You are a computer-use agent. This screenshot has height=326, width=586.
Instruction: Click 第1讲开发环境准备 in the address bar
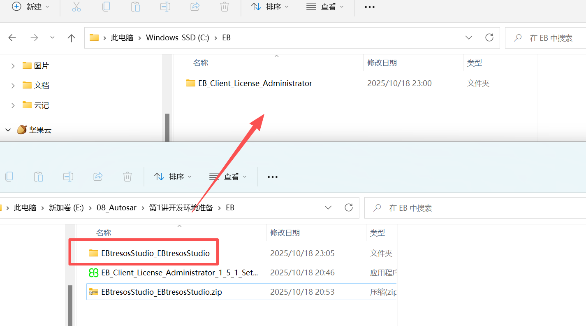point(181,208)
